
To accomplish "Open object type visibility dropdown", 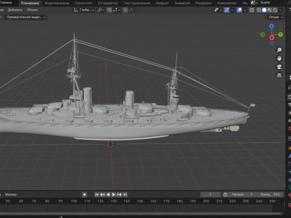I will click(x=218, y=10).
